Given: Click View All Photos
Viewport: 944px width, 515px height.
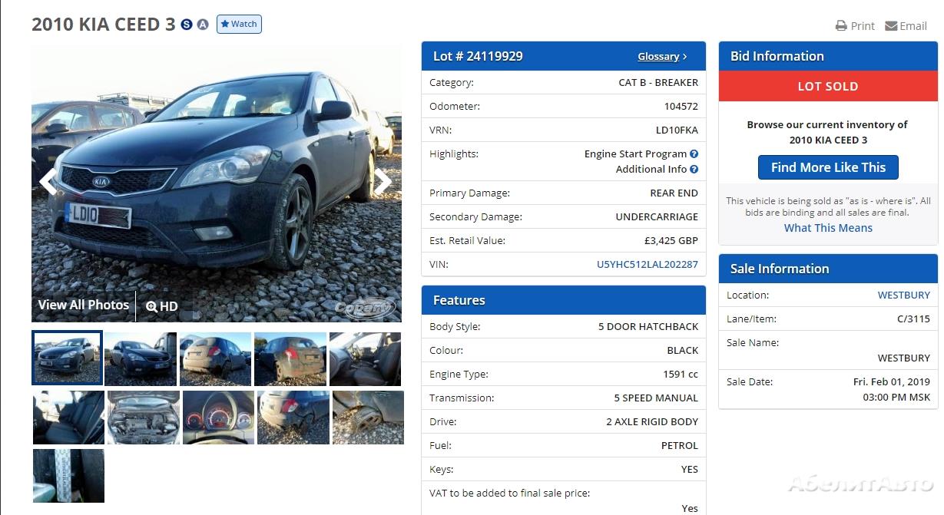Looking at the screenshot, I should coord(84,305).
